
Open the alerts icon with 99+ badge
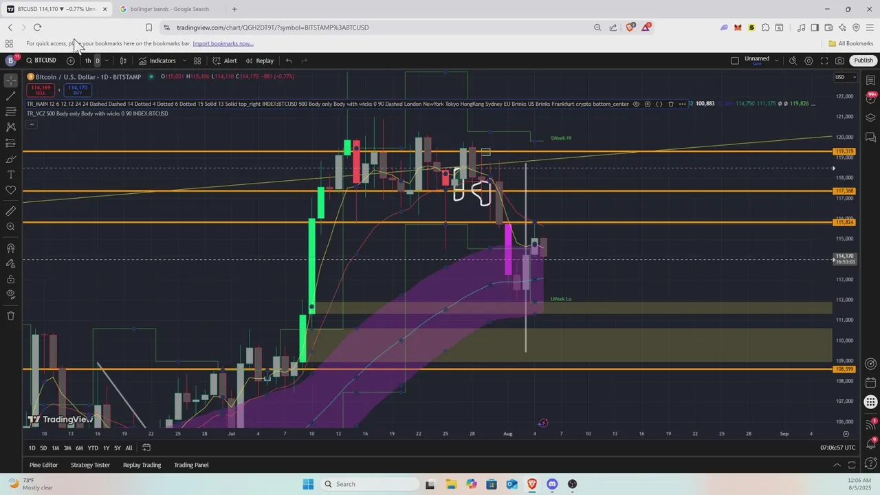[870, 98]
